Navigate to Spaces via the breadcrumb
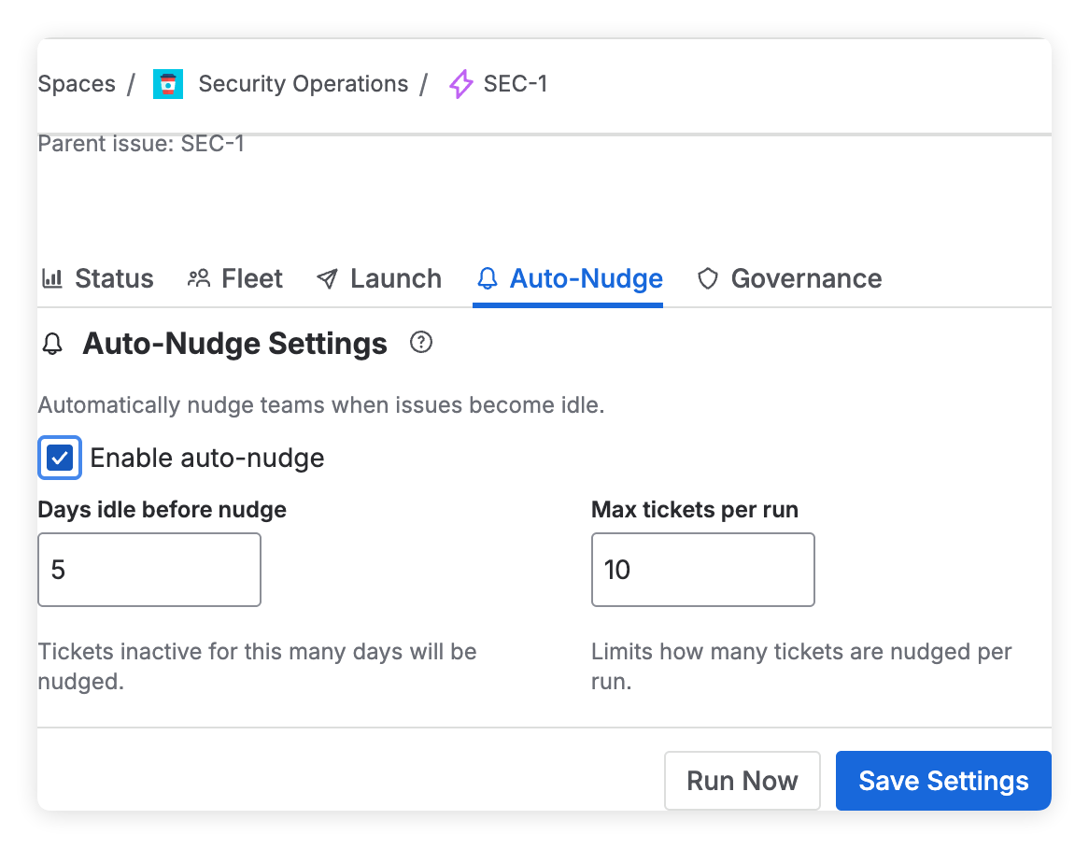The image size is (1089, 848). [77, 84]
